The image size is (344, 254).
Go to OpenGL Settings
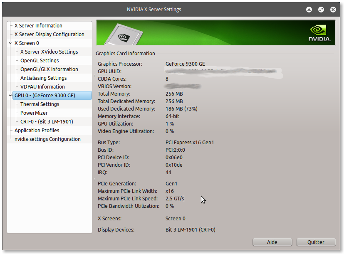(x=40, y=61)
